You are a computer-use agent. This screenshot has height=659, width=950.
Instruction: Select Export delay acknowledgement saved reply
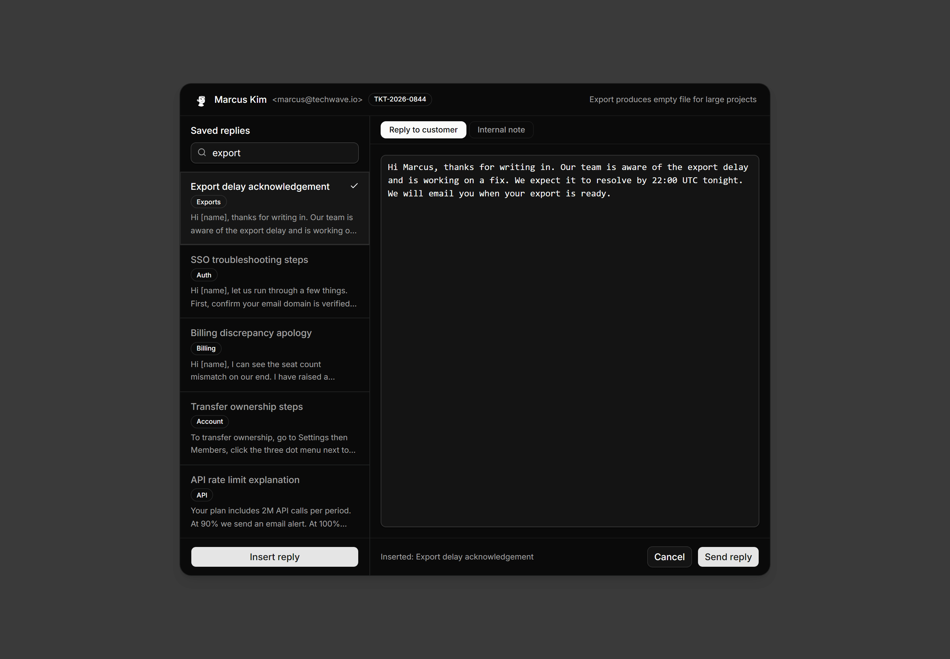pyautogui.click(x=274, y=208)
